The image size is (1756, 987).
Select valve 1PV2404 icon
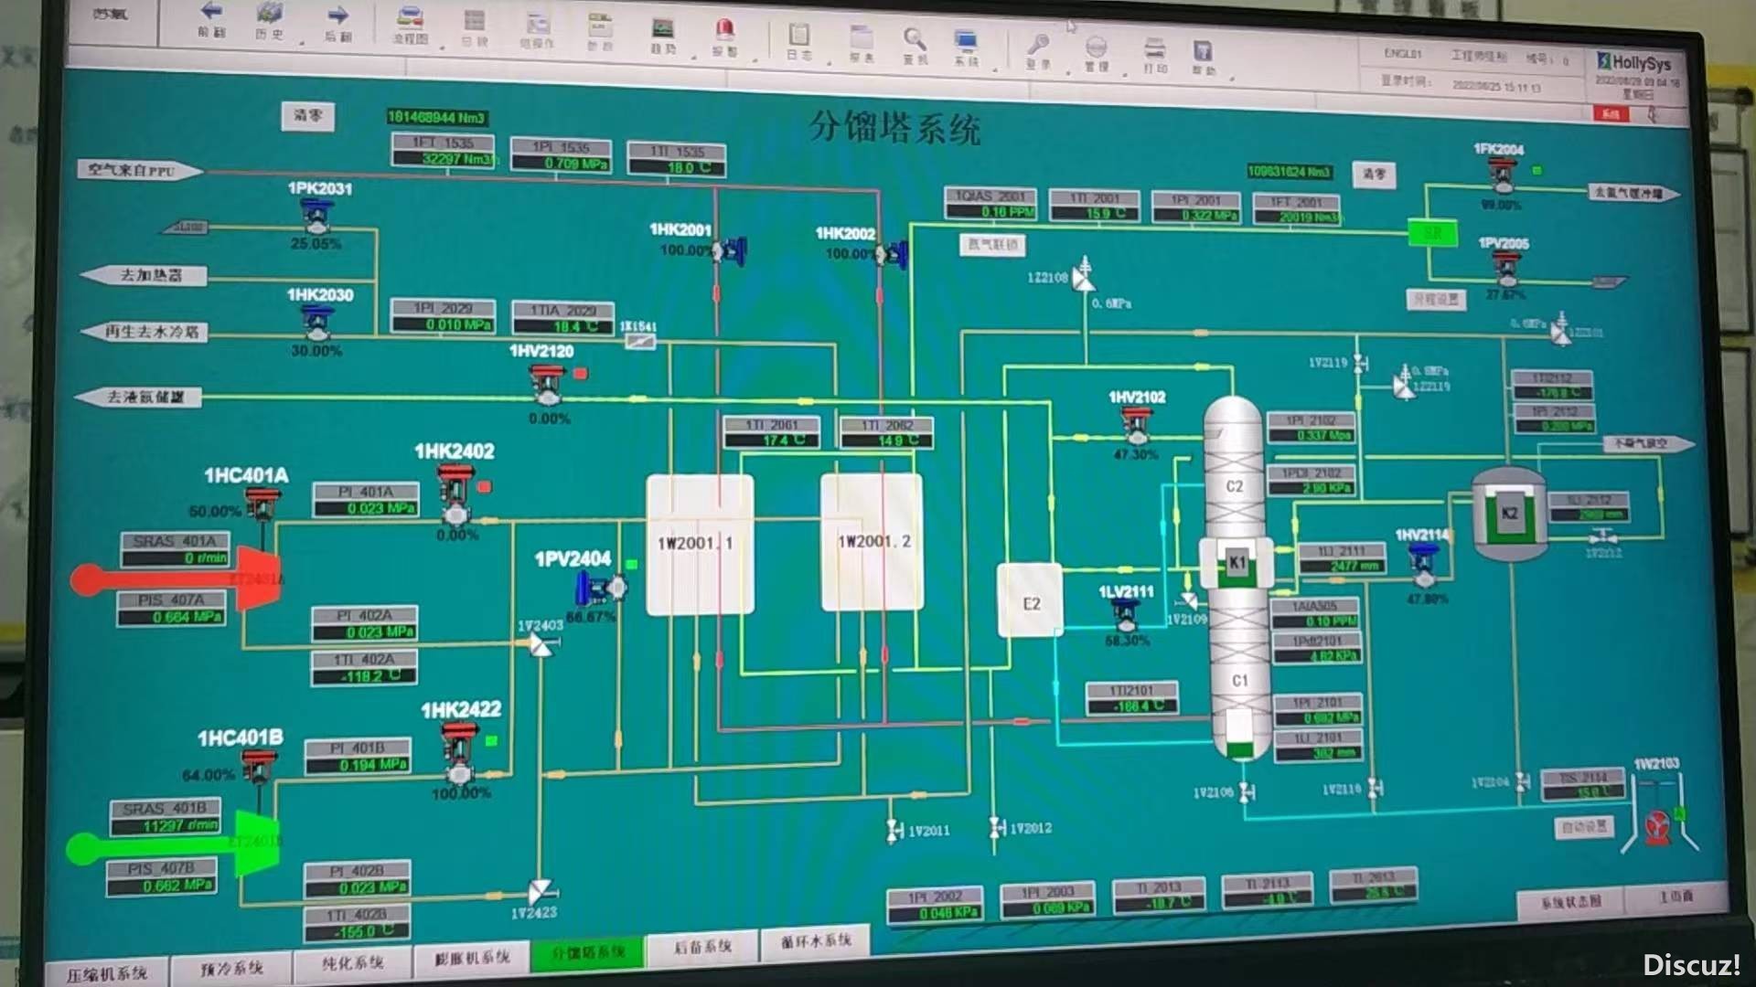(x=602, y=588)
